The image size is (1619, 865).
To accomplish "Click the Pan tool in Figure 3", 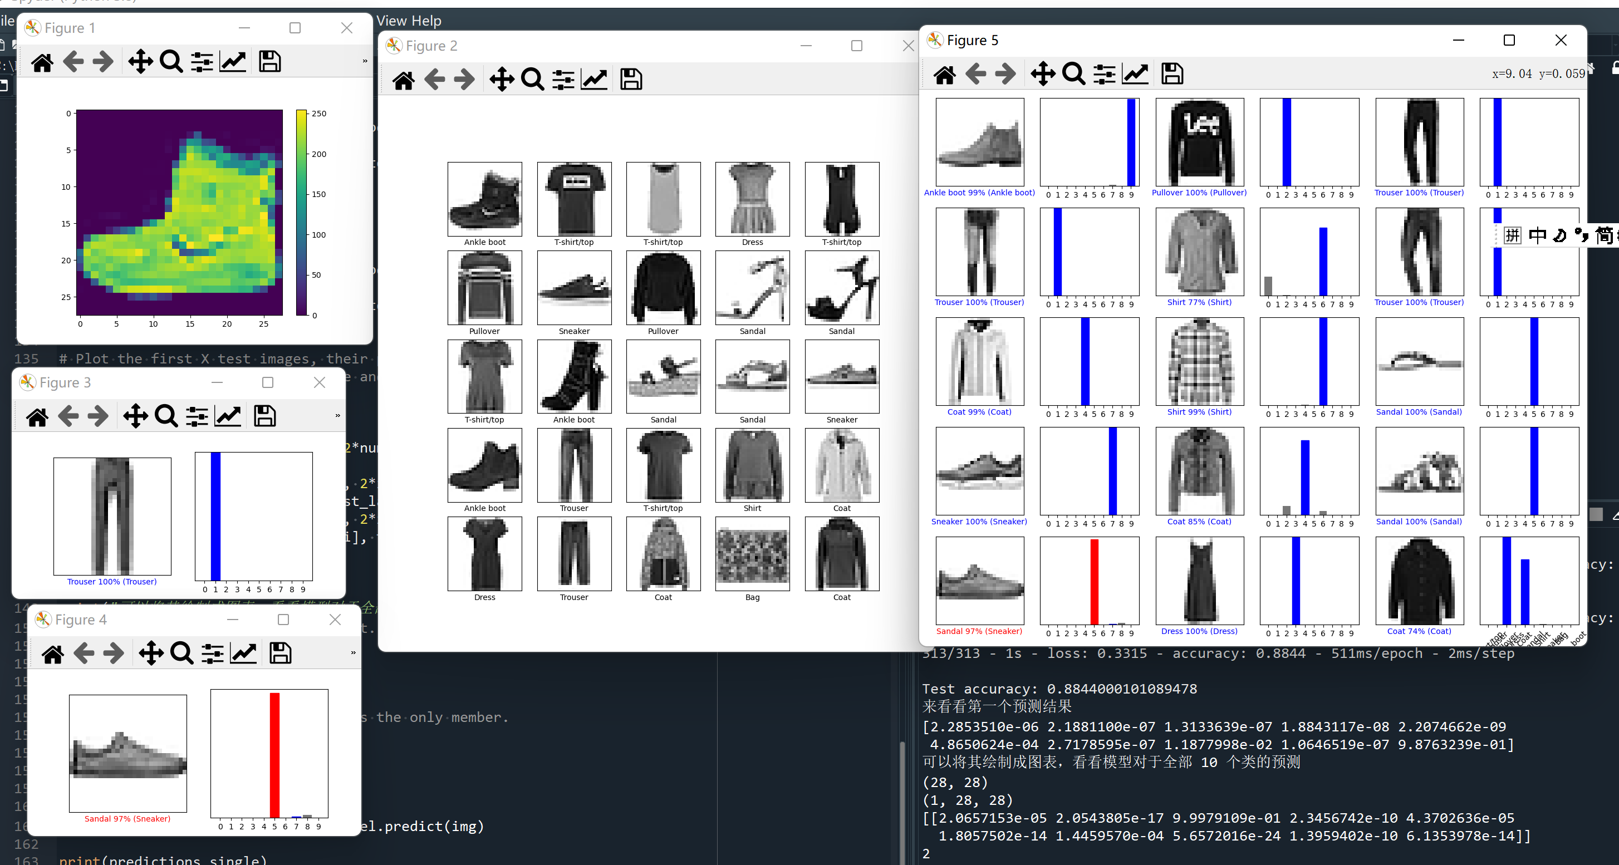I will pyautogui.click(x=135, y=416).
